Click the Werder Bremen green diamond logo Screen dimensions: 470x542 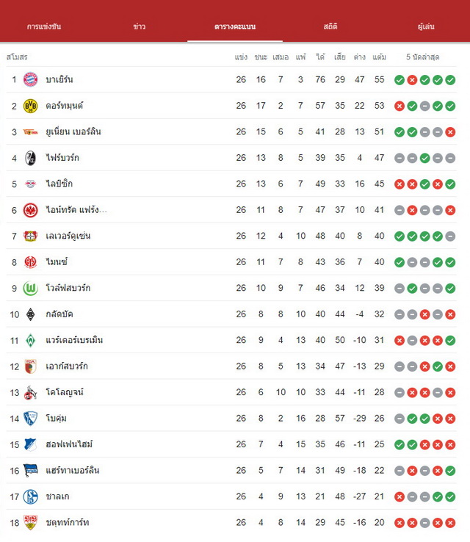tap(30, 341)
